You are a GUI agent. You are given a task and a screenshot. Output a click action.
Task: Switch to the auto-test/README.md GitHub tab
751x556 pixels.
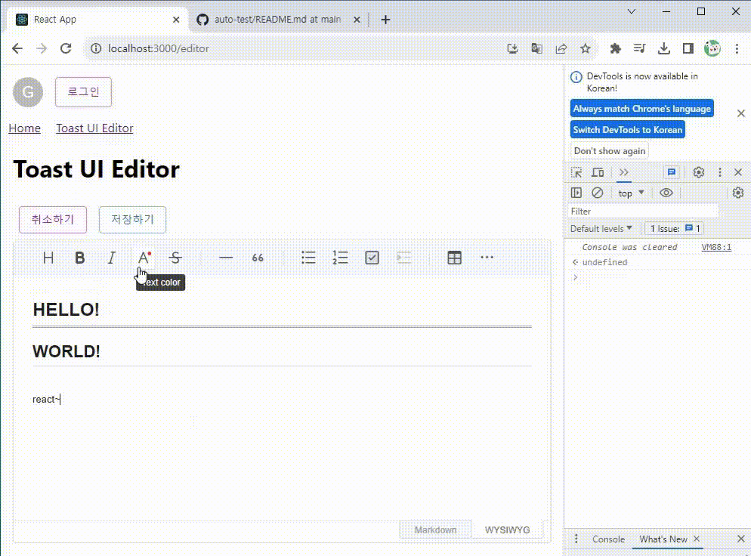tap(278, 20)
